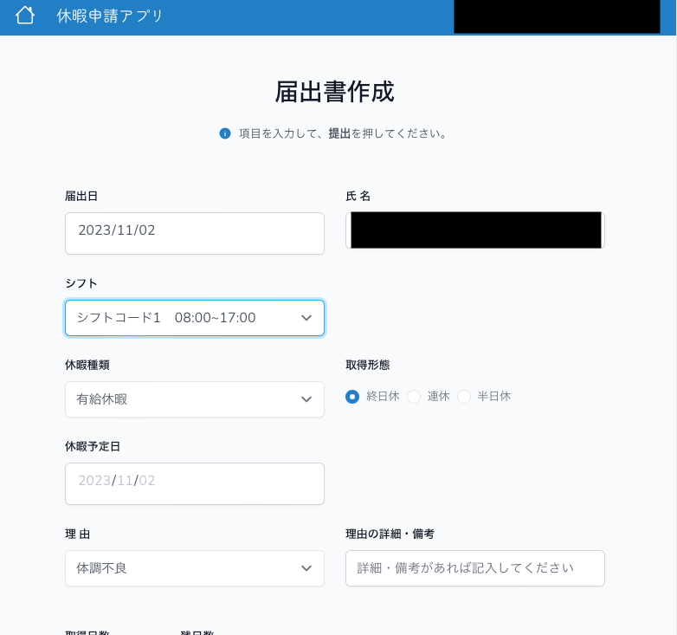The image size is (677, 635).
Task: Select the day segment in 休暇予定日
Action: tap(147, 481)
